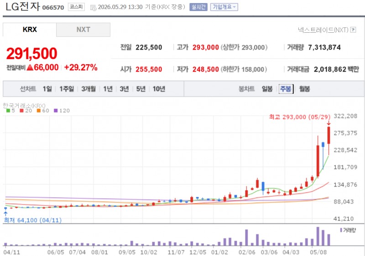Click the LG전자 stock title
The width and height of the screenshot is (365, 256).
click(22, 6)
